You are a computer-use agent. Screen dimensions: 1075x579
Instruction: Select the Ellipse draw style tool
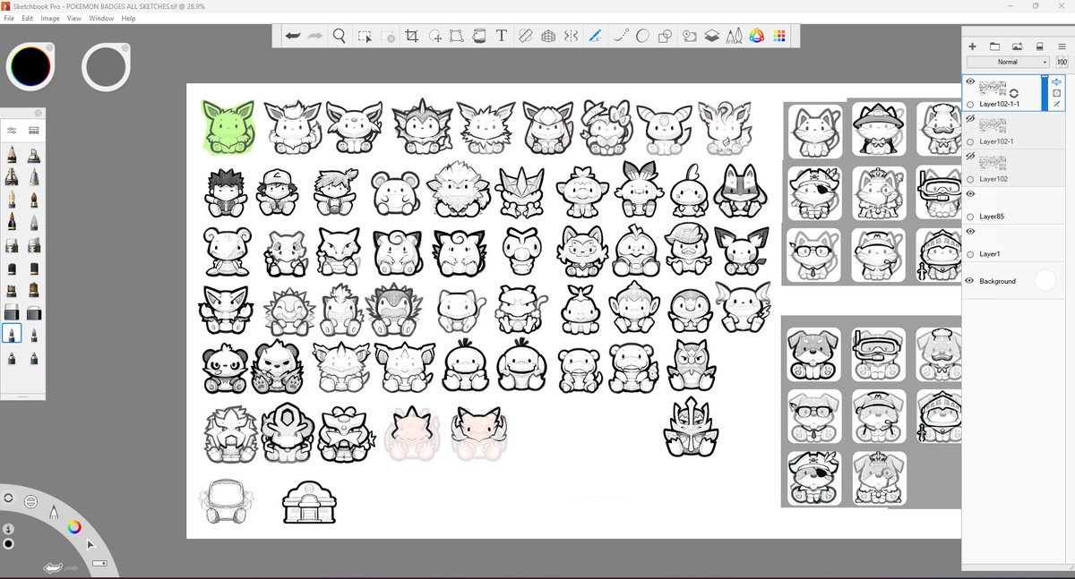click(x=642, y=36)
